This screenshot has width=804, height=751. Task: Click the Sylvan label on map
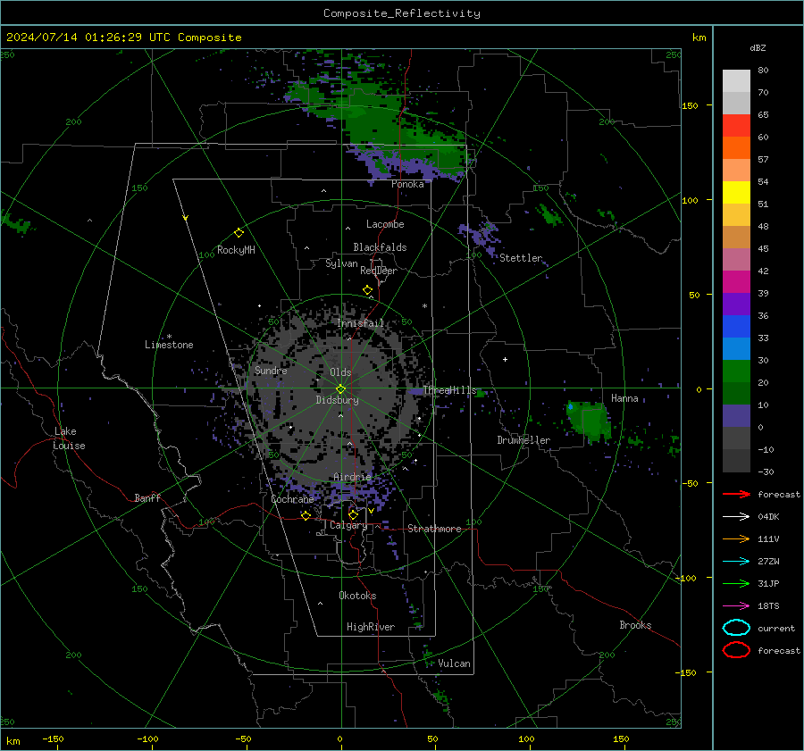tap(341, 263)
